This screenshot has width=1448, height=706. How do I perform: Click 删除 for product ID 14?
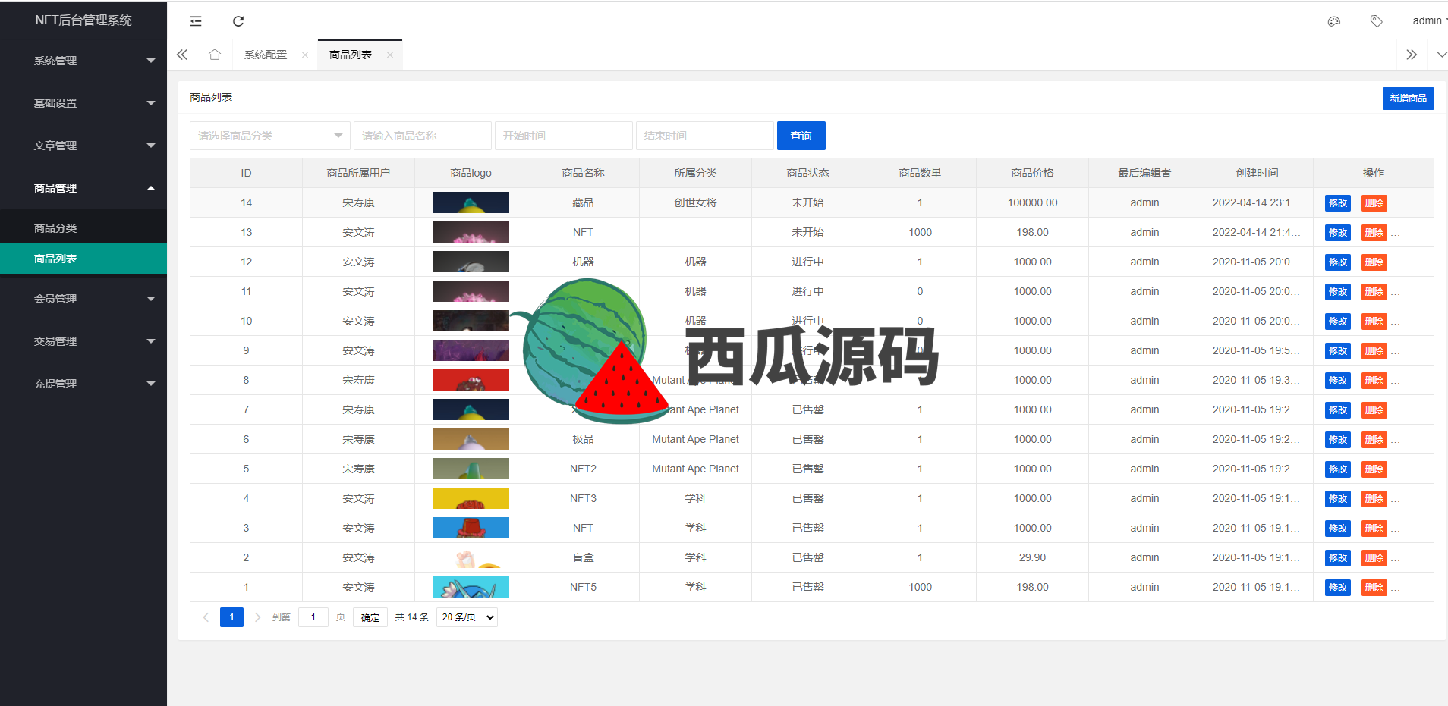[1374, 203]
